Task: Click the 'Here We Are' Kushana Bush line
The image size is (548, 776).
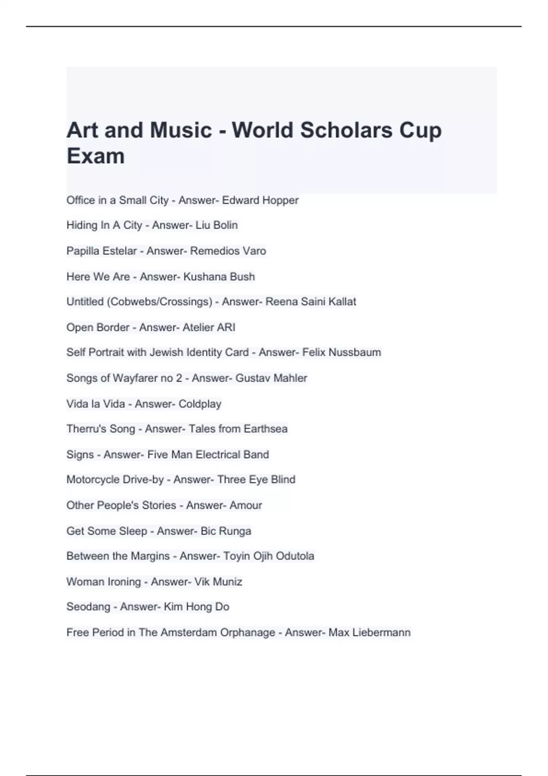Action: 160,277
